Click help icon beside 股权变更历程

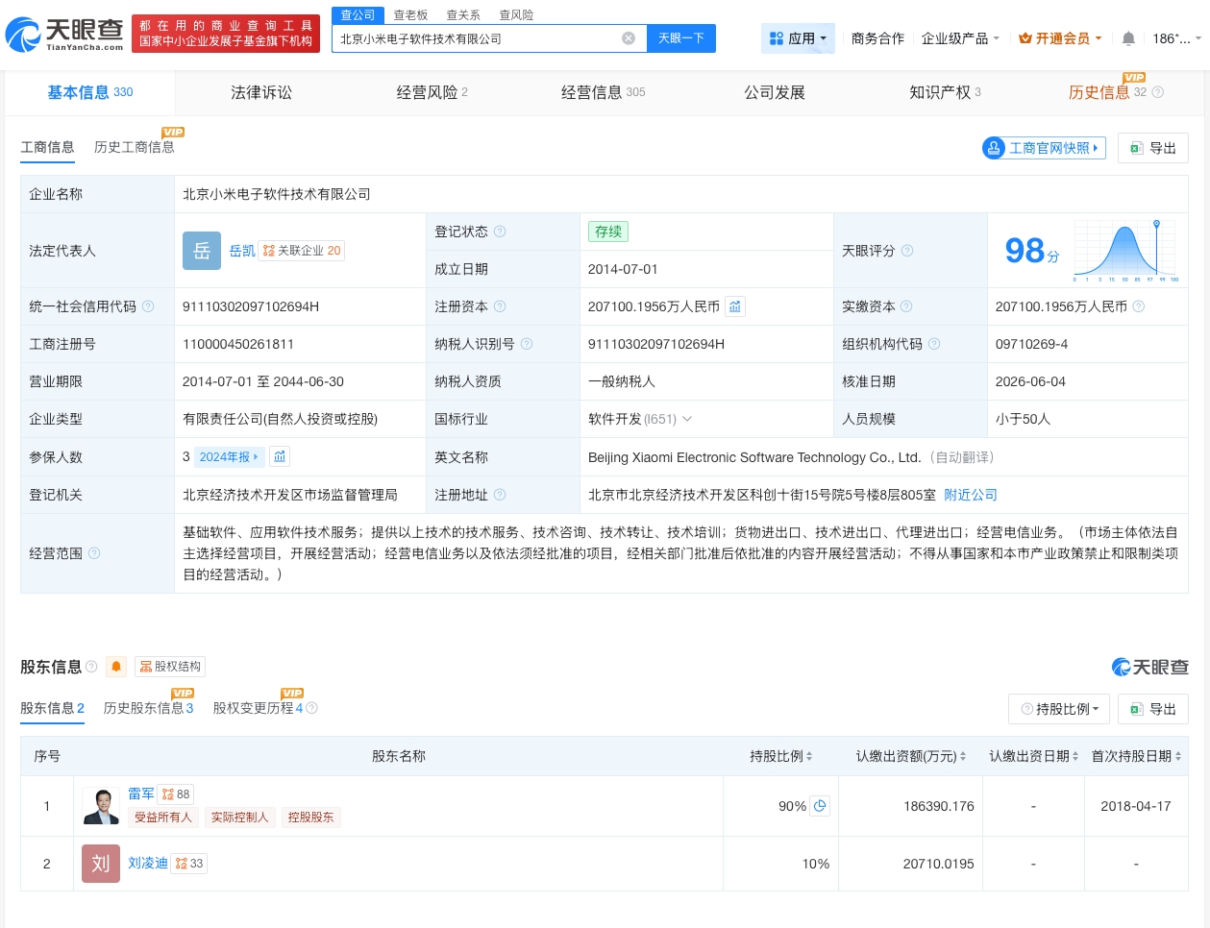(311, 708)
